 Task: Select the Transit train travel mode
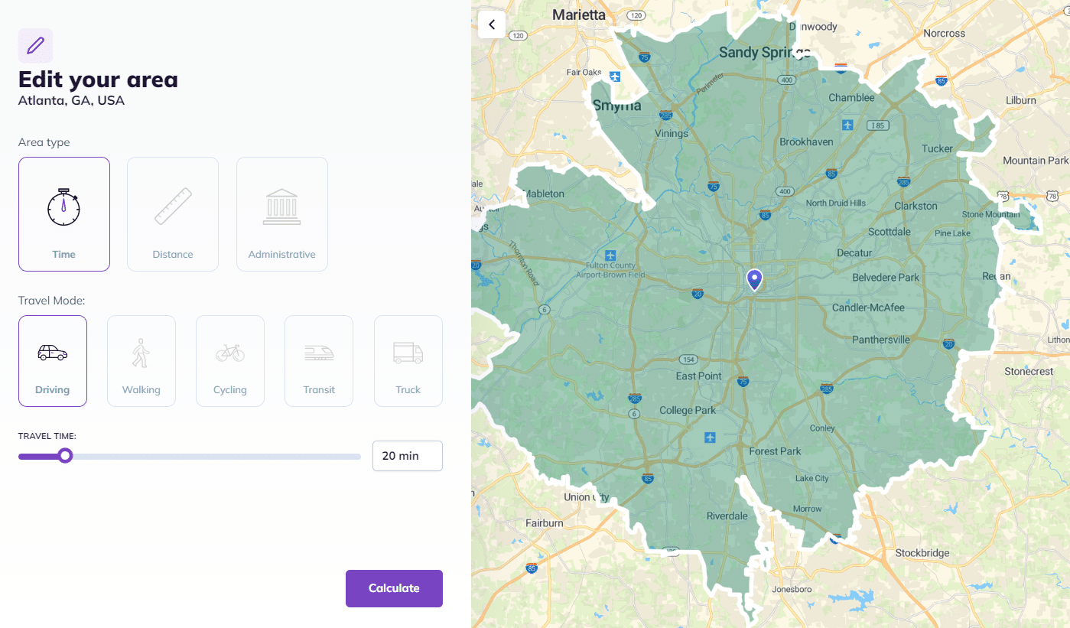[x=319, y=361]
